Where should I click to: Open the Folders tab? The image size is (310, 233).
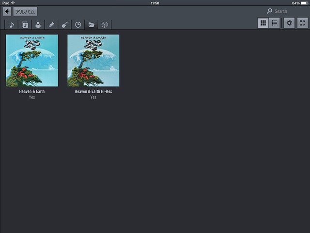[x=91, y=25]
